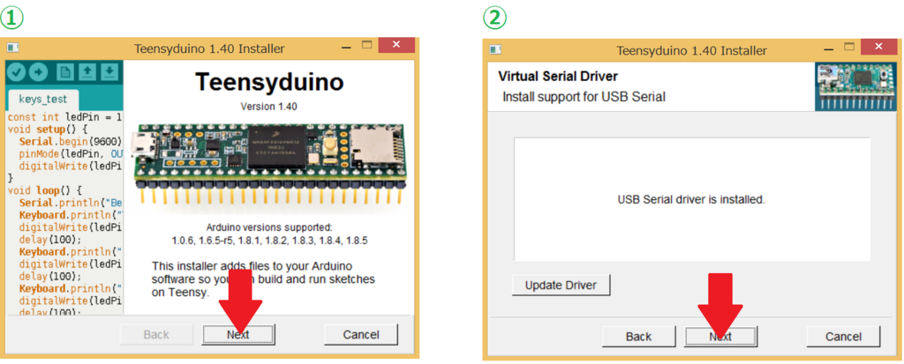Click the Arduino save sketch down-arrow icon
This screenshot has height=364, width=904.
coord(109,72)
